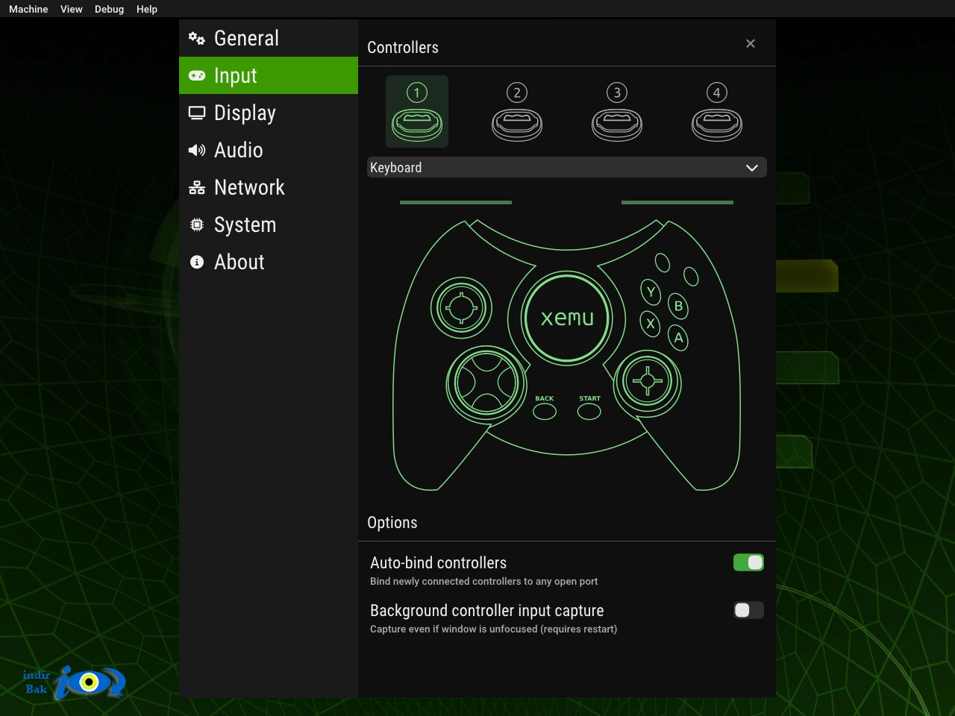Click the right analog stick on diagram
The image size is (955, 716).
[x=647, y=382]
